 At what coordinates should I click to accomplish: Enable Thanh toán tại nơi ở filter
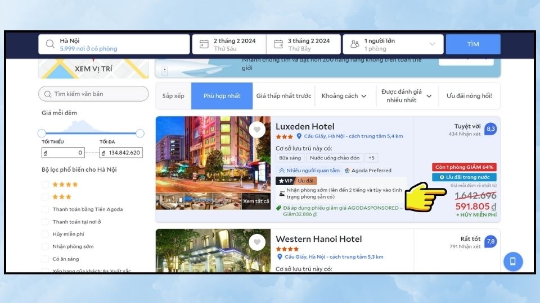pos(45,222)
